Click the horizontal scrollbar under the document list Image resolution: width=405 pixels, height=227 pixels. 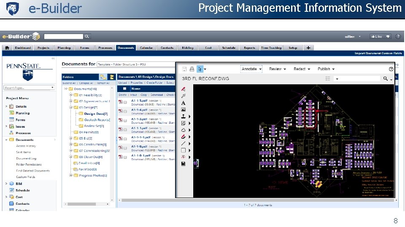258,200
